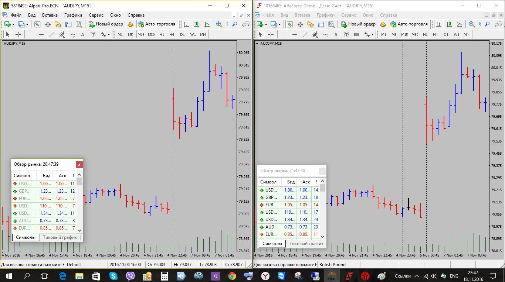Open Skype from taskbar
Screen dimensions: 505x282
coord(113,276)
